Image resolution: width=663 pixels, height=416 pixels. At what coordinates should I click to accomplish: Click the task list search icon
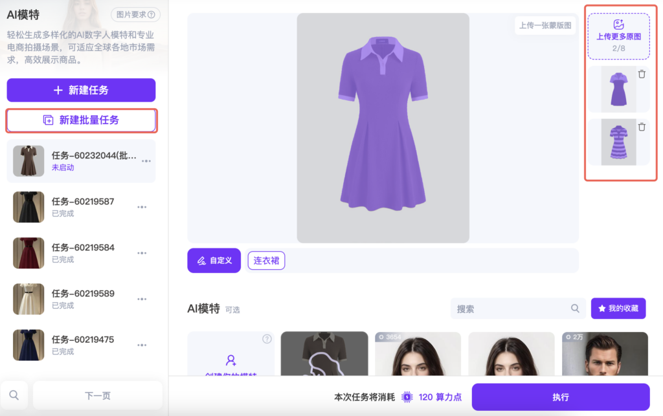click(14, 395)
